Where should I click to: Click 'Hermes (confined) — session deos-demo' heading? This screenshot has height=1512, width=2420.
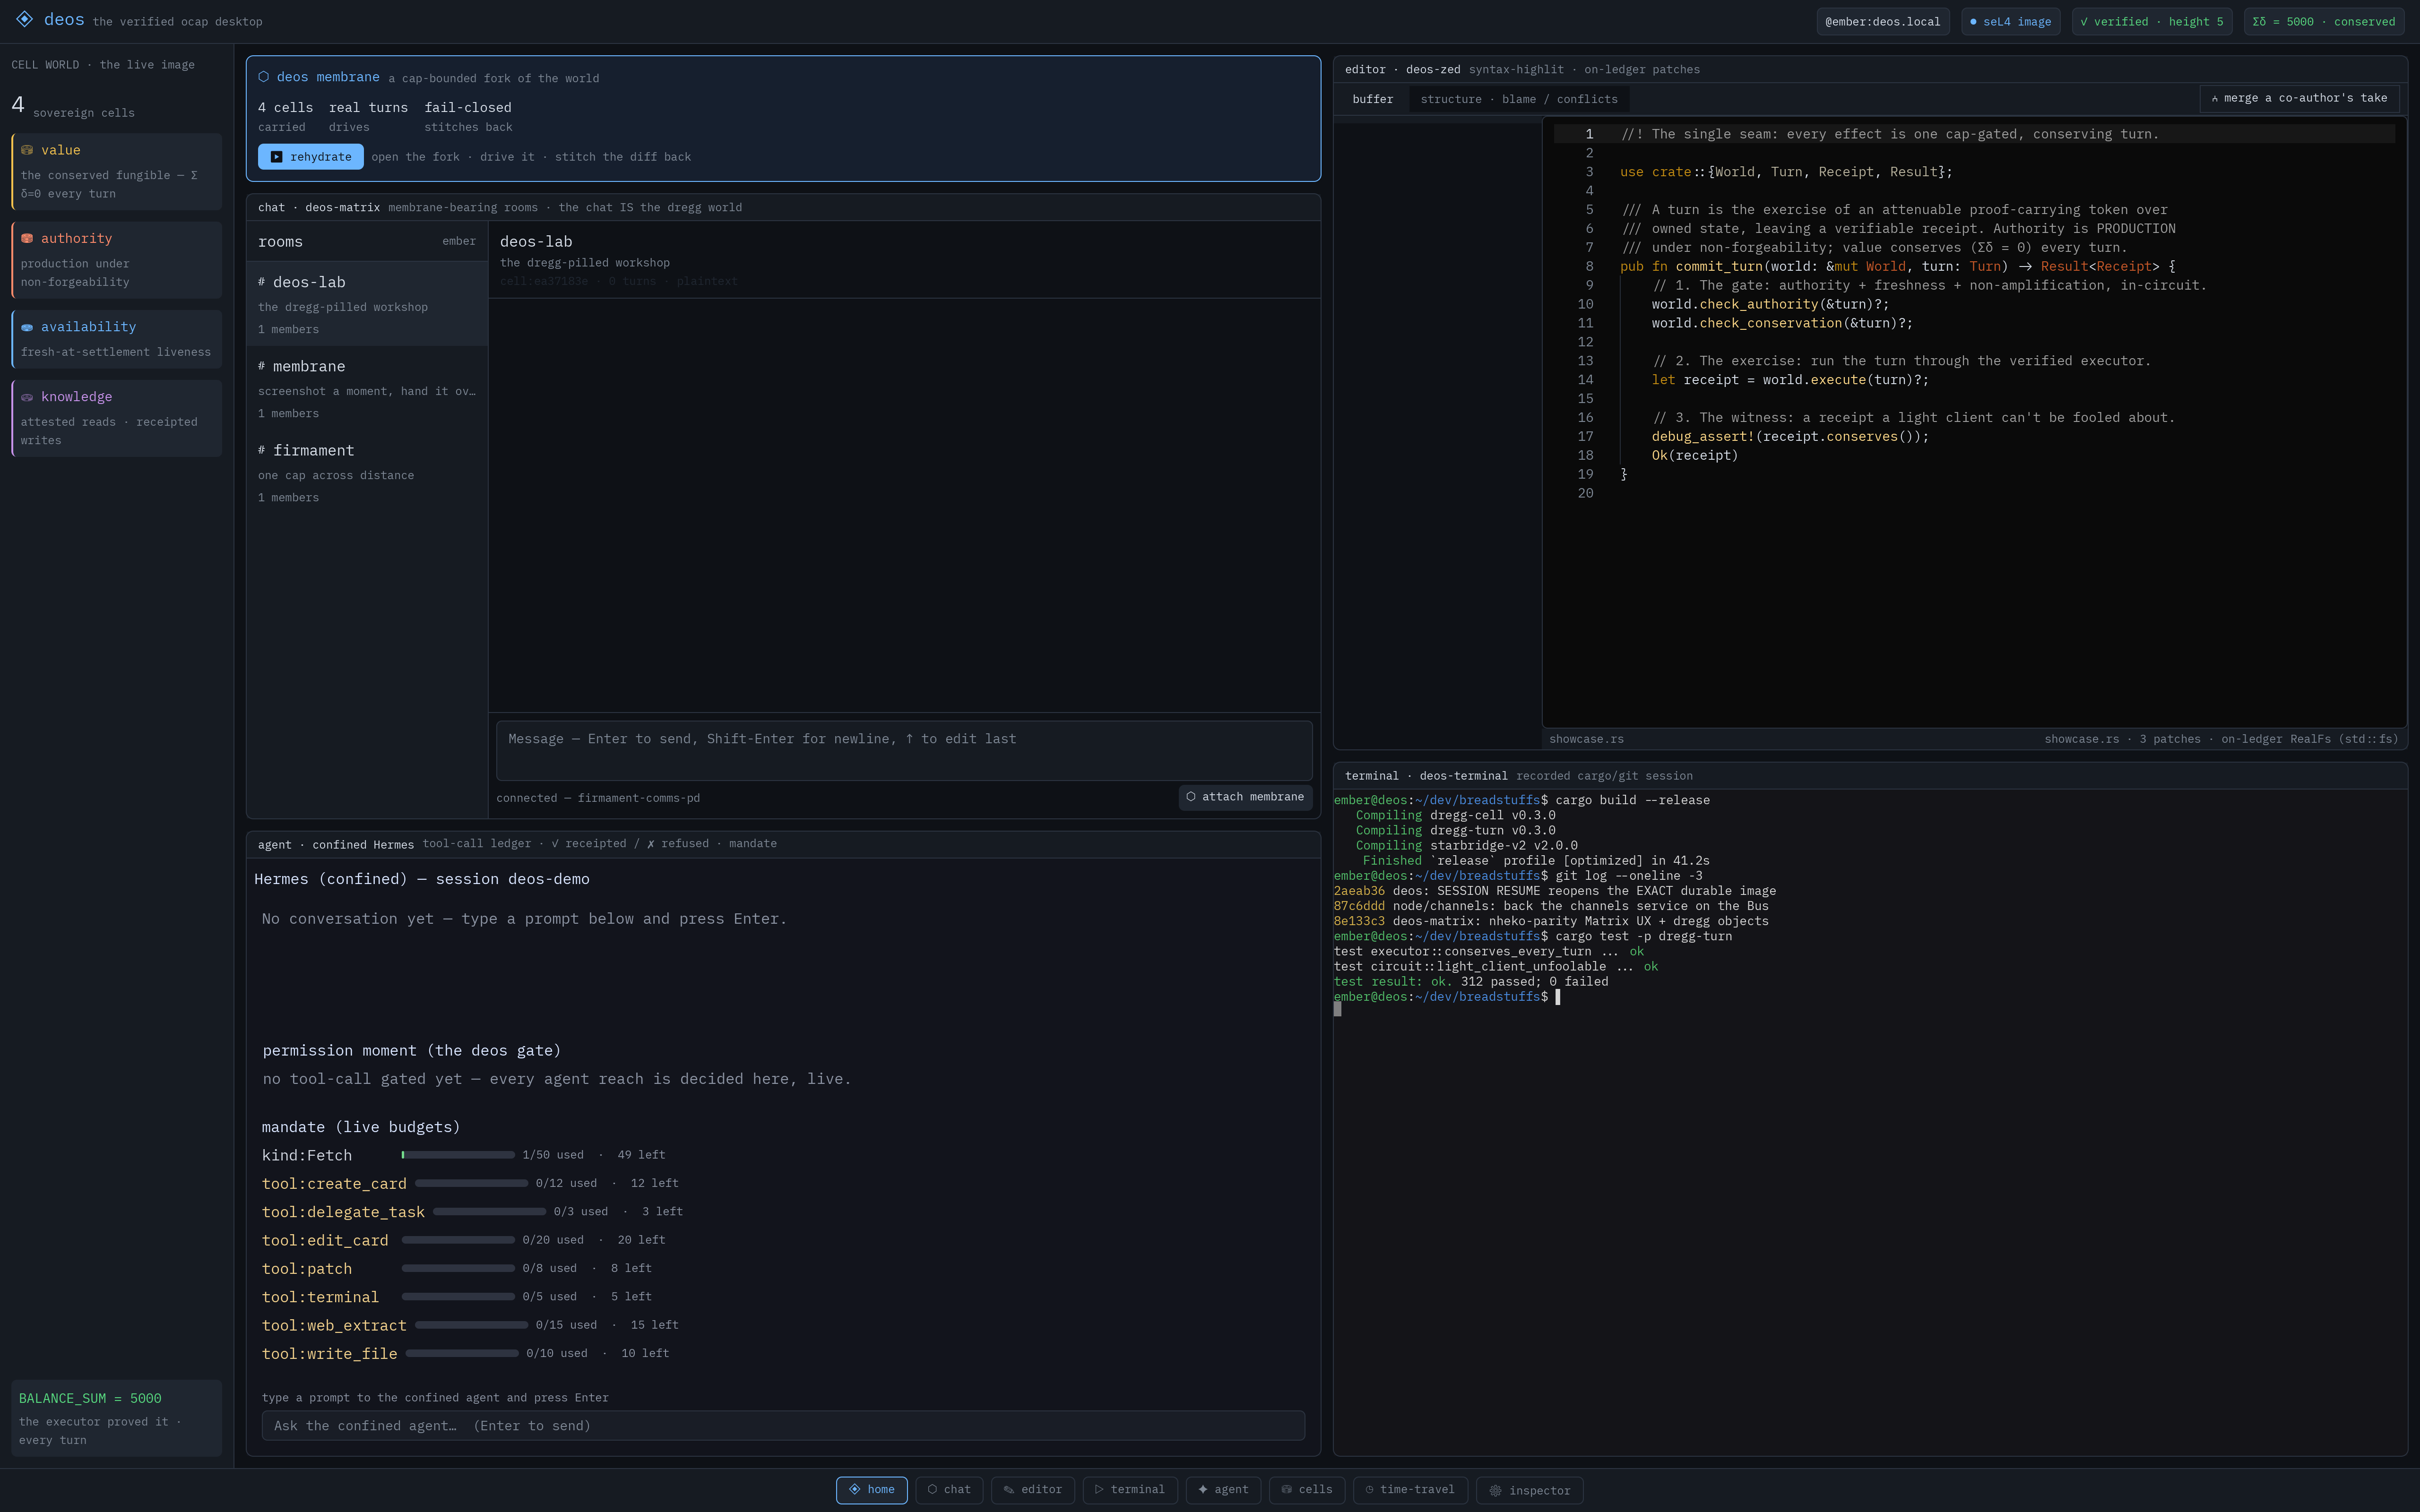[422, 879]
